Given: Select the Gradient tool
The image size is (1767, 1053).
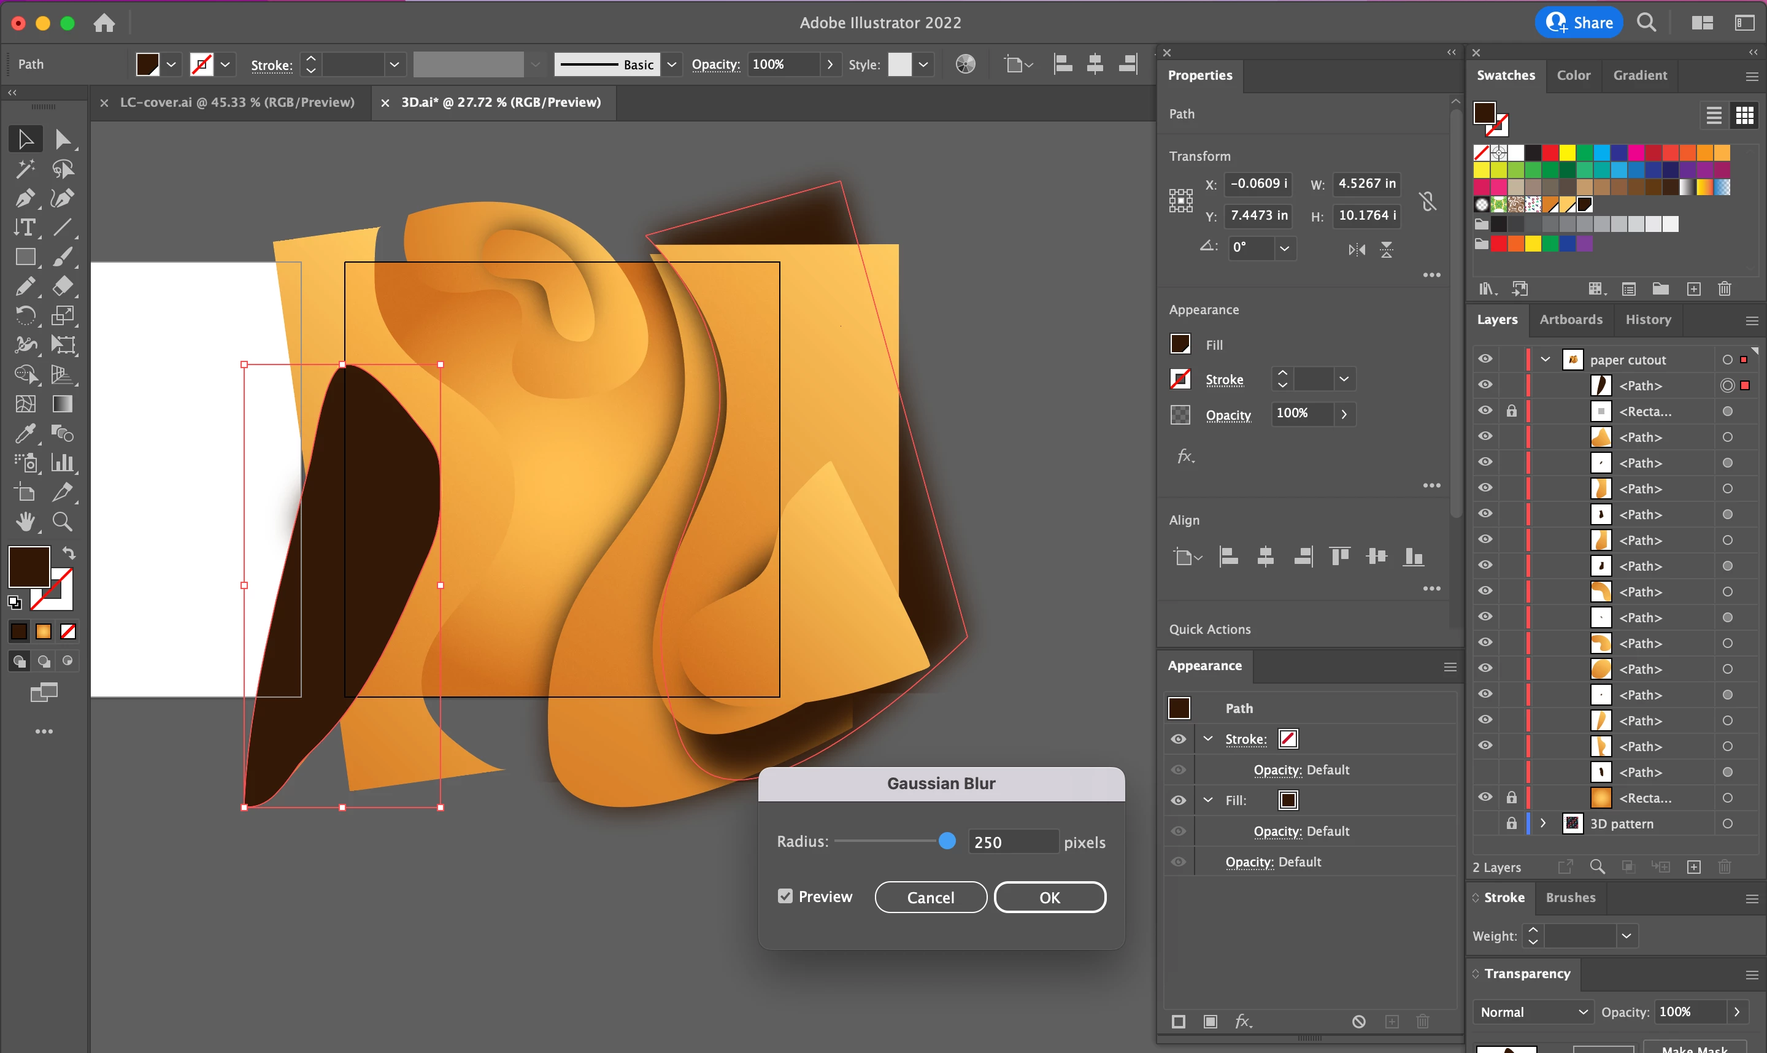Looking at the screenshot, I should [x=63, y=404].
